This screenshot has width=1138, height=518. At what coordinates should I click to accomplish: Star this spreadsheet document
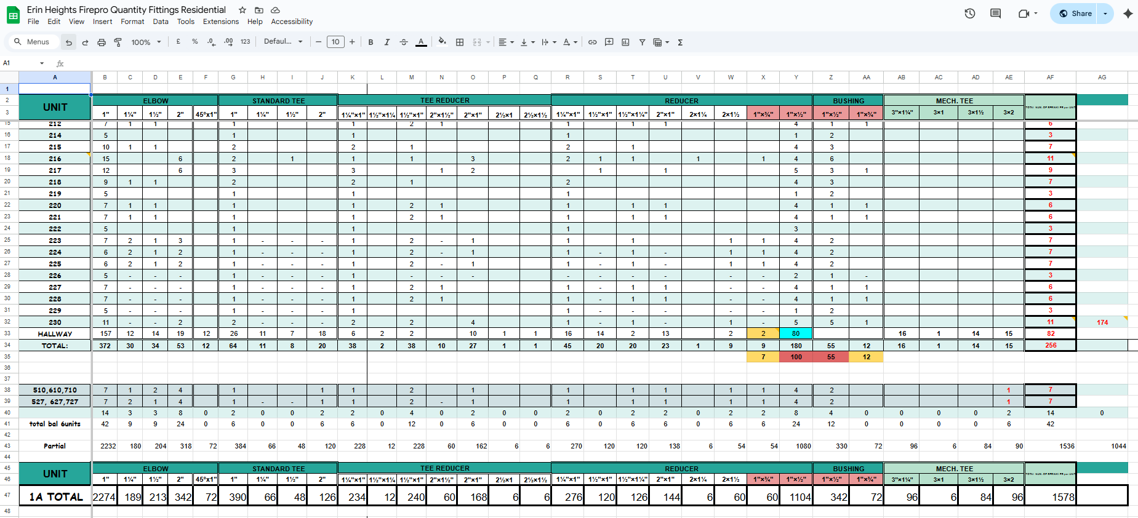[x=242, y=10]
